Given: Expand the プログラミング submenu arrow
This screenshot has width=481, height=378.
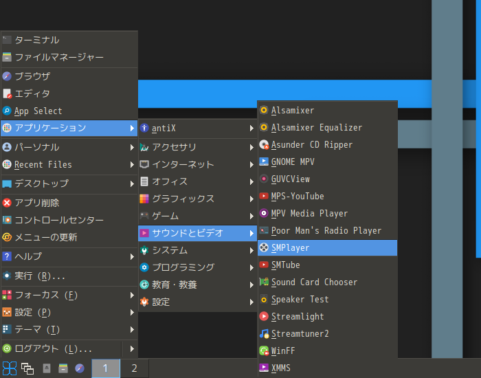Looking at the screenshot, I should coord(251,267).
